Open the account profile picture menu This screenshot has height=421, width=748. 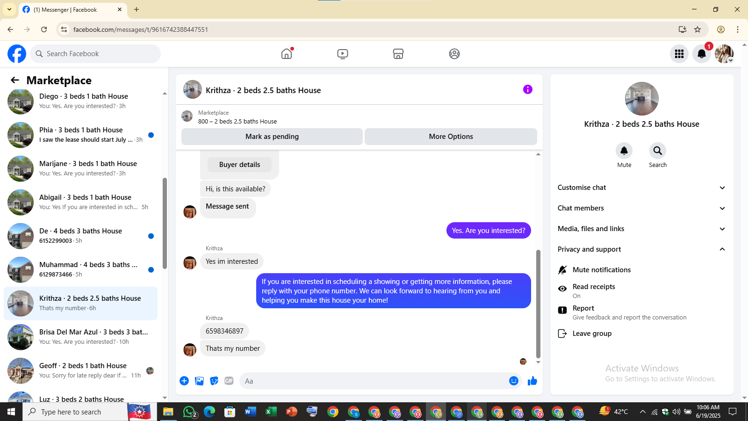point(724,54)
